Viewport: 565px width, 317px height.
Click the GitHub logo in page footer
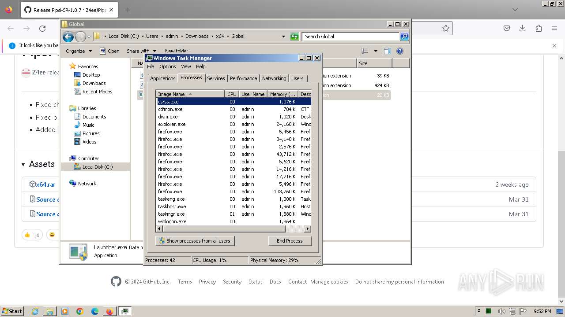pyautogui.click(x=116, y=282)
